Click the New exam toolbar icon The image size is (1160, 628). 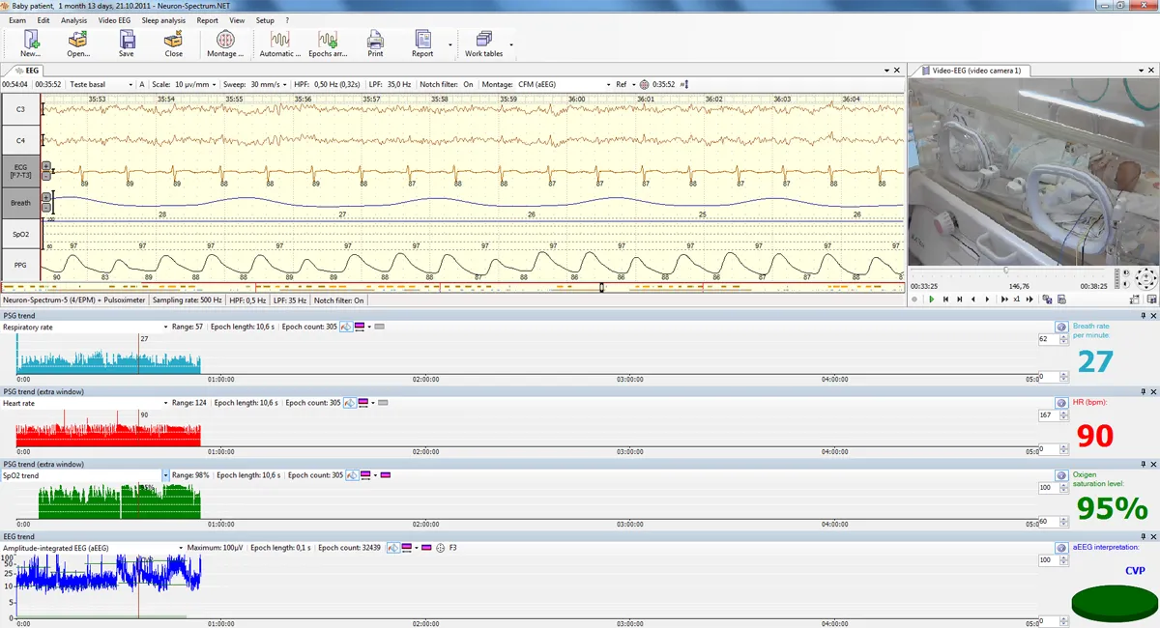point(31,41)
